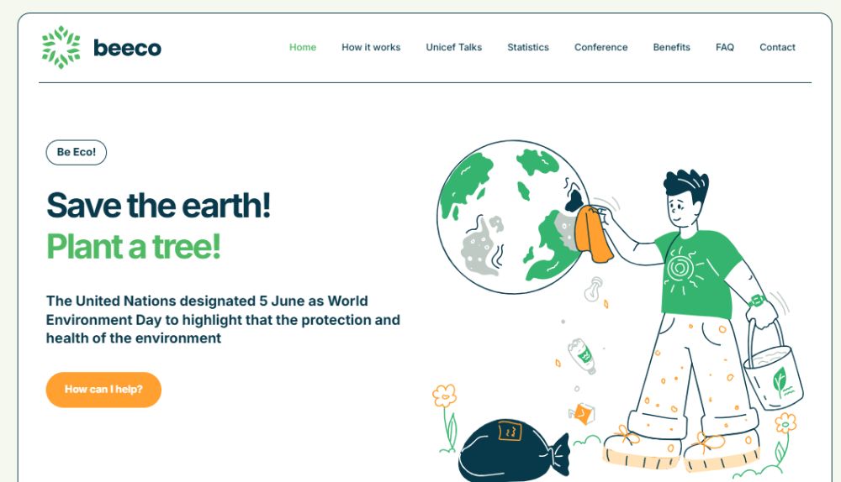The height and width of the screenshot is (482, 841).
Task: Click the Save the earth! heading
Action: click(158, 205)
